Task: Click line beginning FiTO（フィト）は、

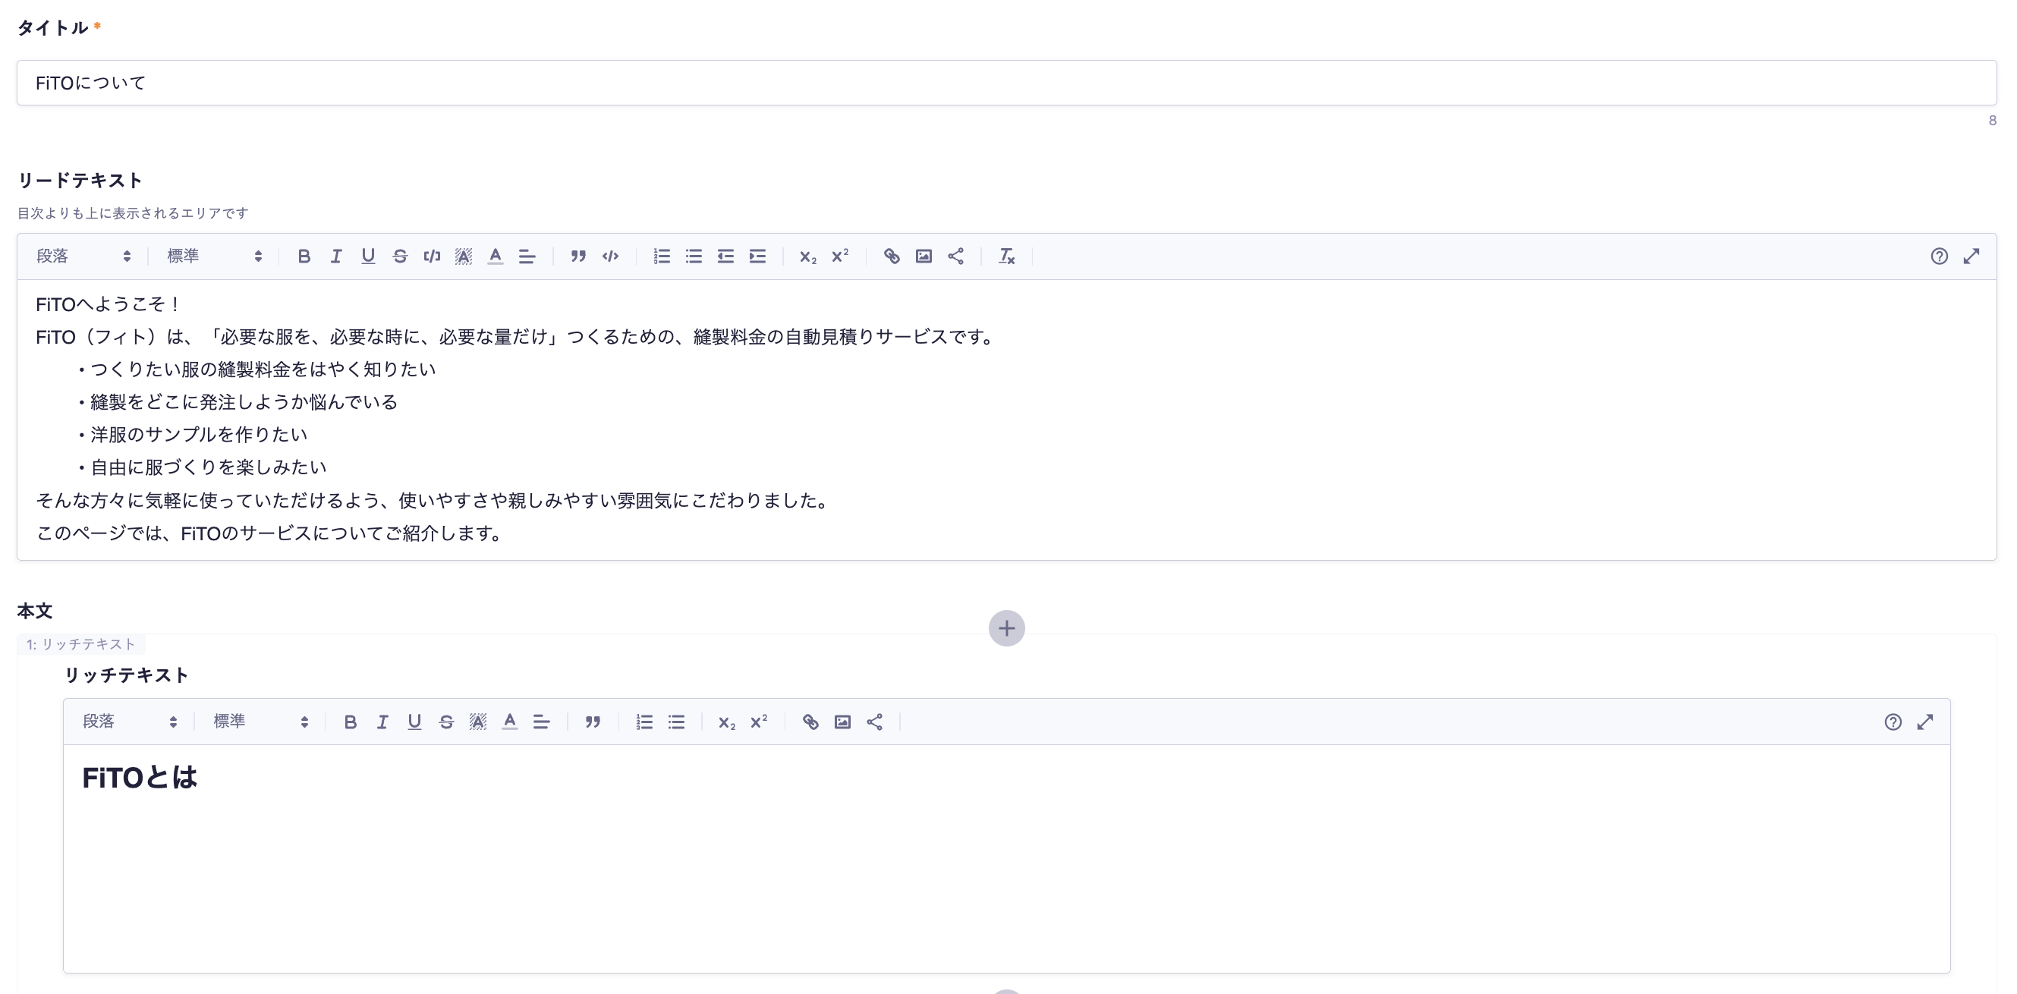Action: [516, 338]
